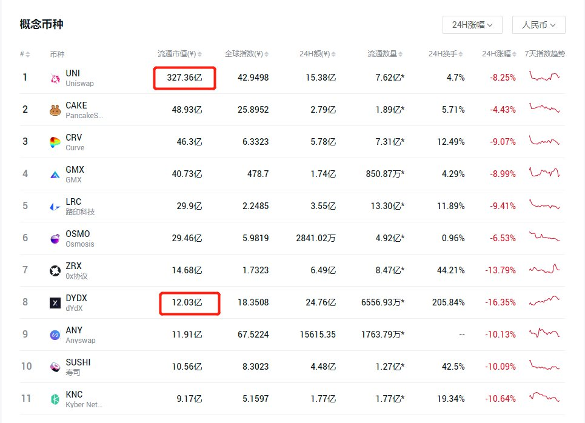Sort by 流通市值(¥) column header

pyautogui.click(x=179, y=54)
